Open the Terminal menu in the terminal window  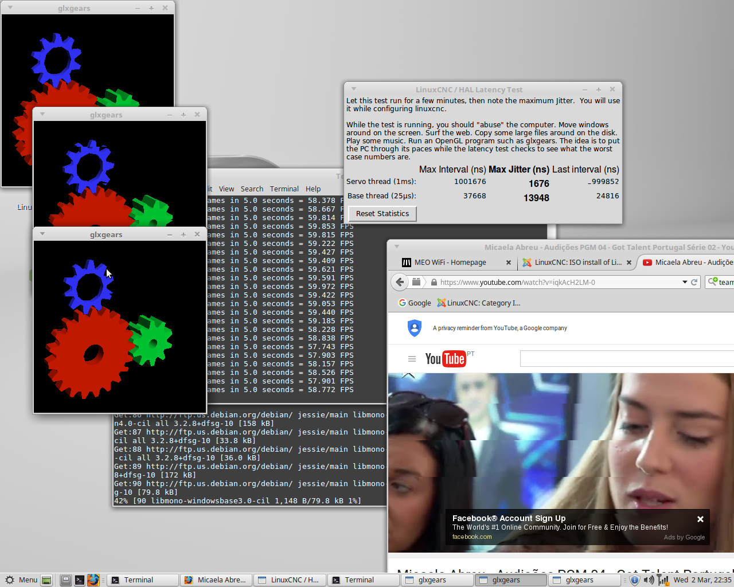click(284, 189)
